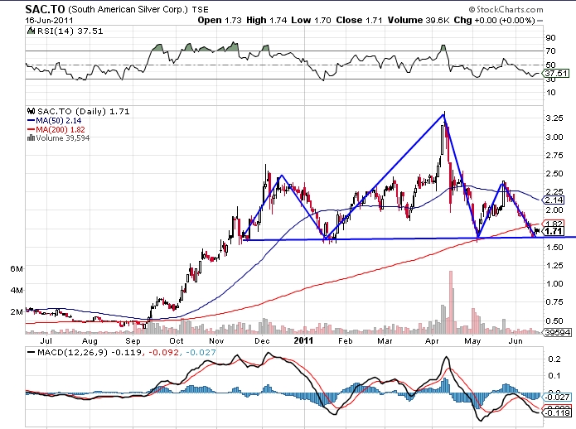Click the volume bars icon in legend
Image resolution: width=576 pixels, height=429 pixels.
pyautogui.click(x=30, y=138)
